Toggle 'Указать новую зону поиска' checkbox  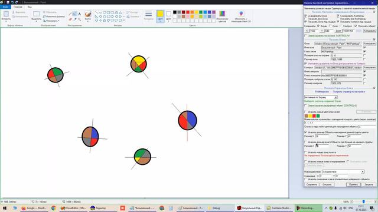(x=306, y=152)
